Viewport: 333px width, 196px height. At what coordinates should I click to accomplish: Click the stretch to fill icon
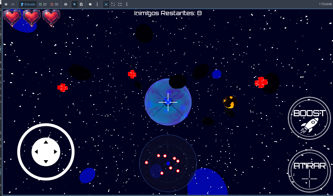pos(120,4)
